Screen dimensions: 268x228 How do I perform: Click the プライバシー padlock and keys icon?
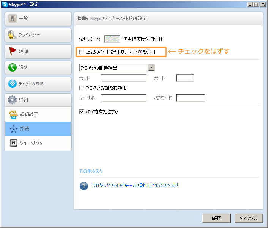tap(13, 35)
